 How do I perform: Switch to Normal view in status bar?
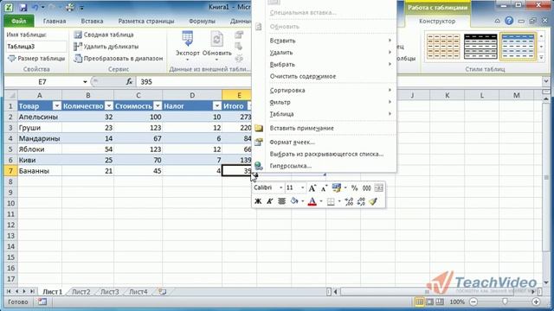(419, 301)
